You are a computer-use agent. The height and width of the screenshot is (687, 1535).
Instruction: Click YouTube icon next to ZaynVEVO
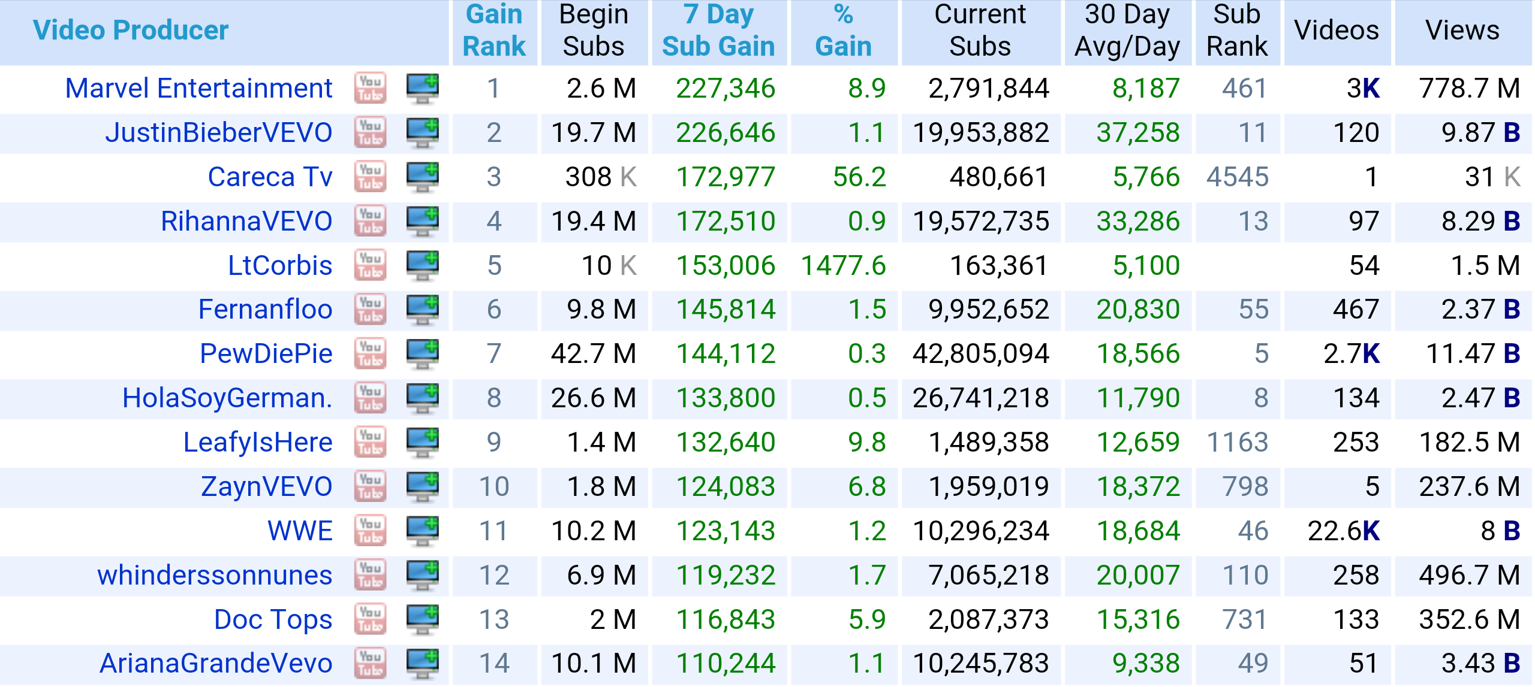370,486
